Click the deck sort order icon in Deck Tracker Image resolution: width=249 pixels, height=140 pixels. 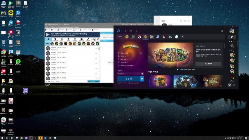94,39
